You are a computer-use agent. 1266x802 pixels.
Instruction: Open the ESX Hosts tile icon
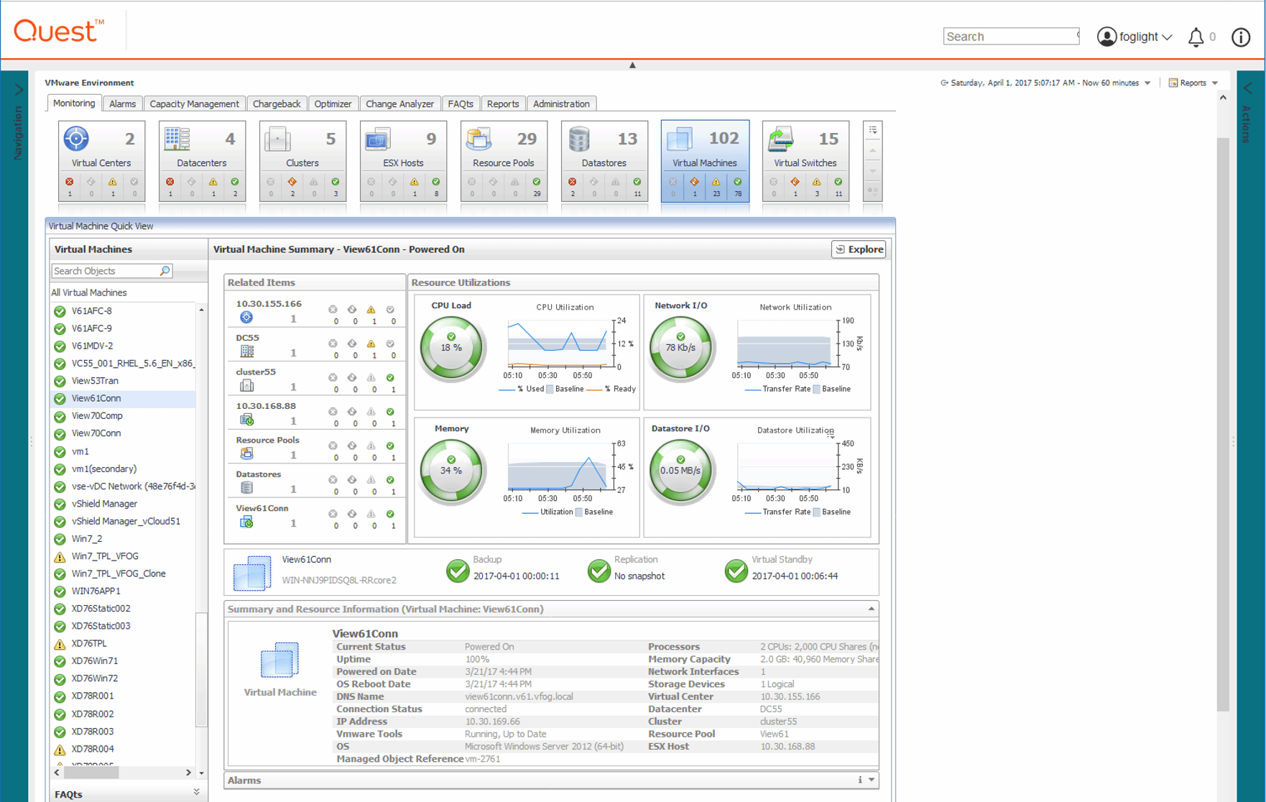(378, 138)
